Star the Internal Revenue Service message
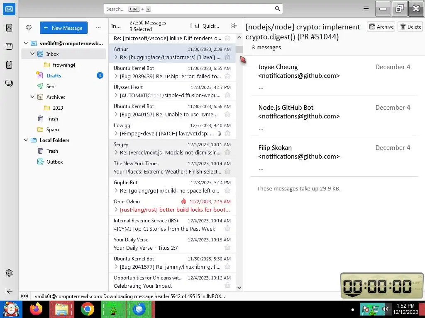The width and height of the screenshot is (425, 318). [x=227, y=229]
